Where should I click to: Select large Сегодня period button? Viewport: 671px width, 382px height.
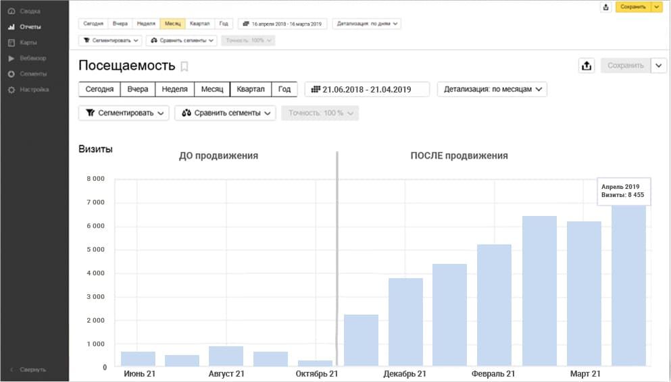(99, 89)
